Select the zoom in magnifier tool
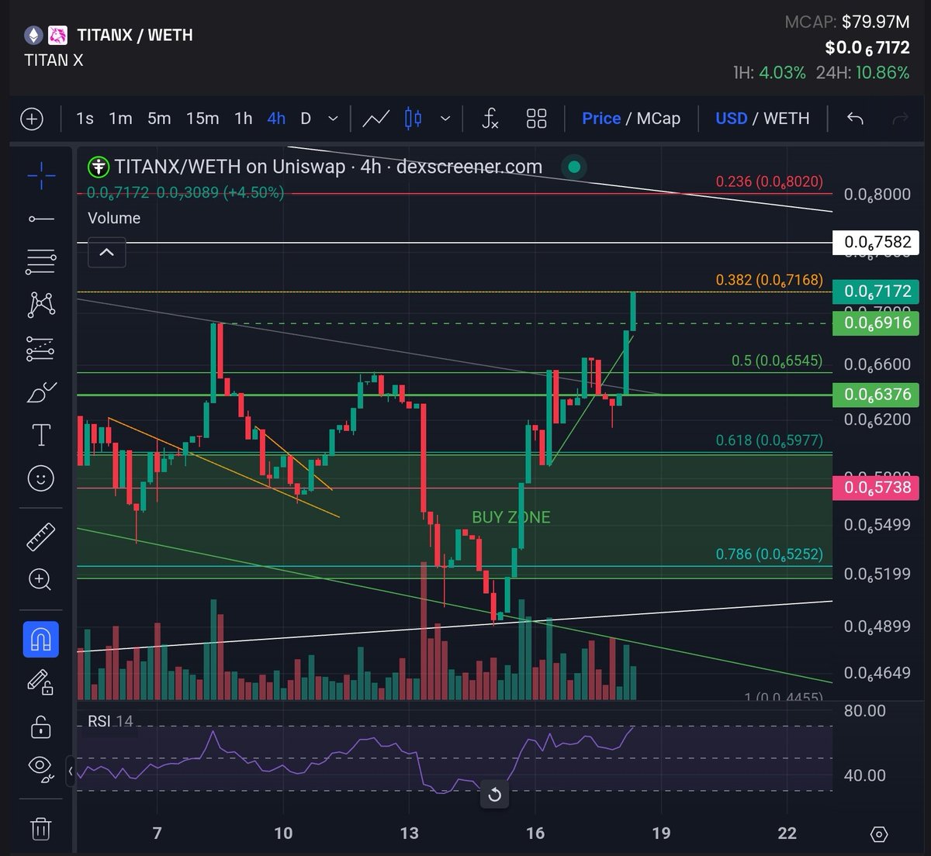The width and height of the screenshot is (931, 856). (x=41, y=579)
